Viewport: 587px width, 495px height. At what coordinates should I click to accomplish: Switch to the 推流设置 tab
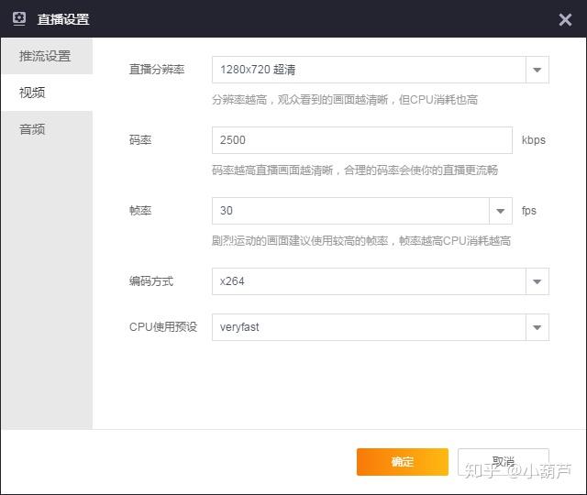47,56
